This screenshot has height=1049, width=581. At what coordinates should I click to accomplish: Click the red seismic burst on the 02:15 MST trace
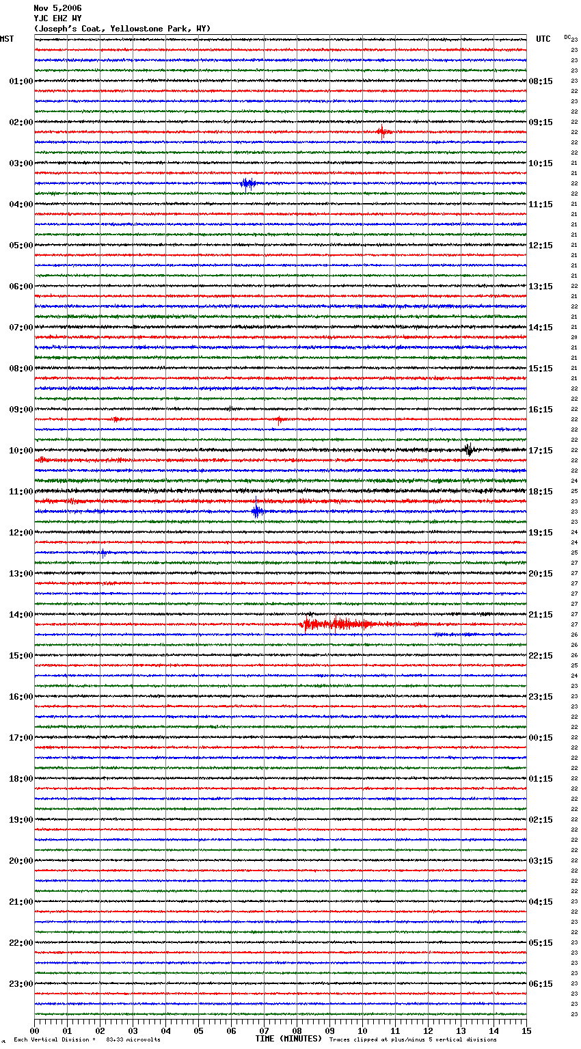[383, 132]
